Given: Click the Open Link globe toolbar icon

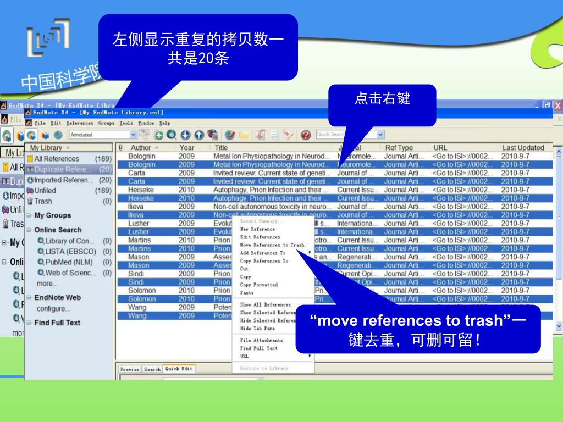Looking at the screenshot, I should (x=230, y=135).
